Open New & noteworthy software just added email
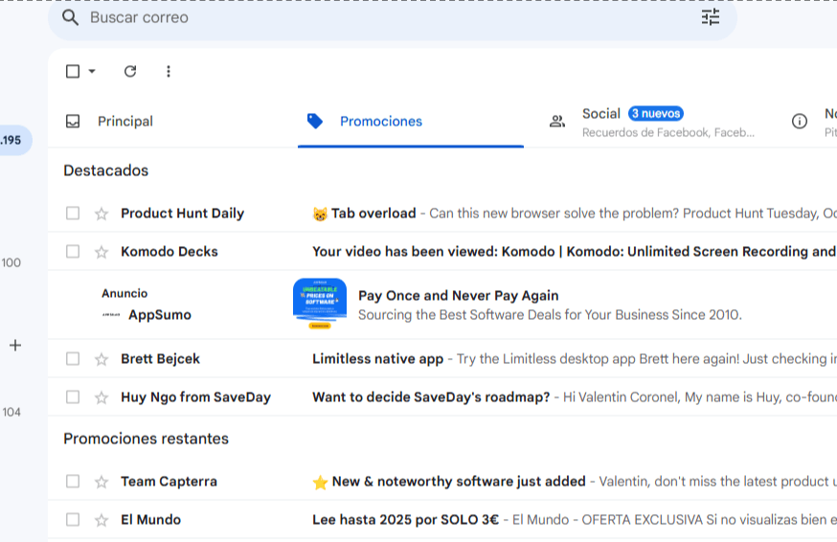This screenshot has height=542, width=837. pyautogui.click(x=459, y=482)
